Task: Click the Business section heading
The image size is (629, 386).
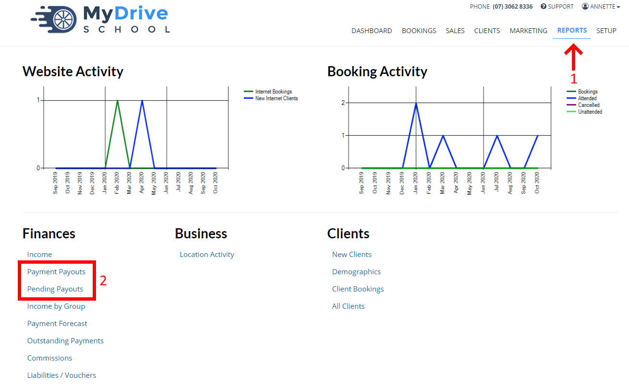Action: point(201,234)
